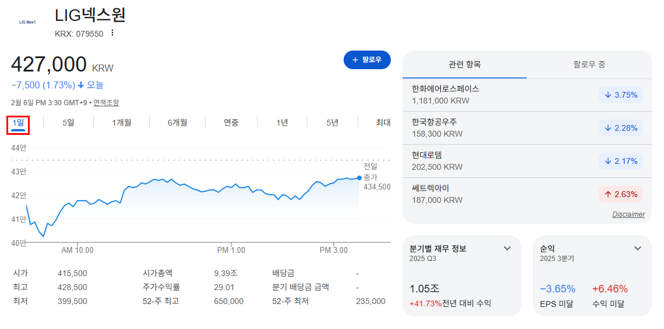The image size is (664, 329).
Task: Click the 52-주 최고 value 650,000
Action: pos(229,302)
